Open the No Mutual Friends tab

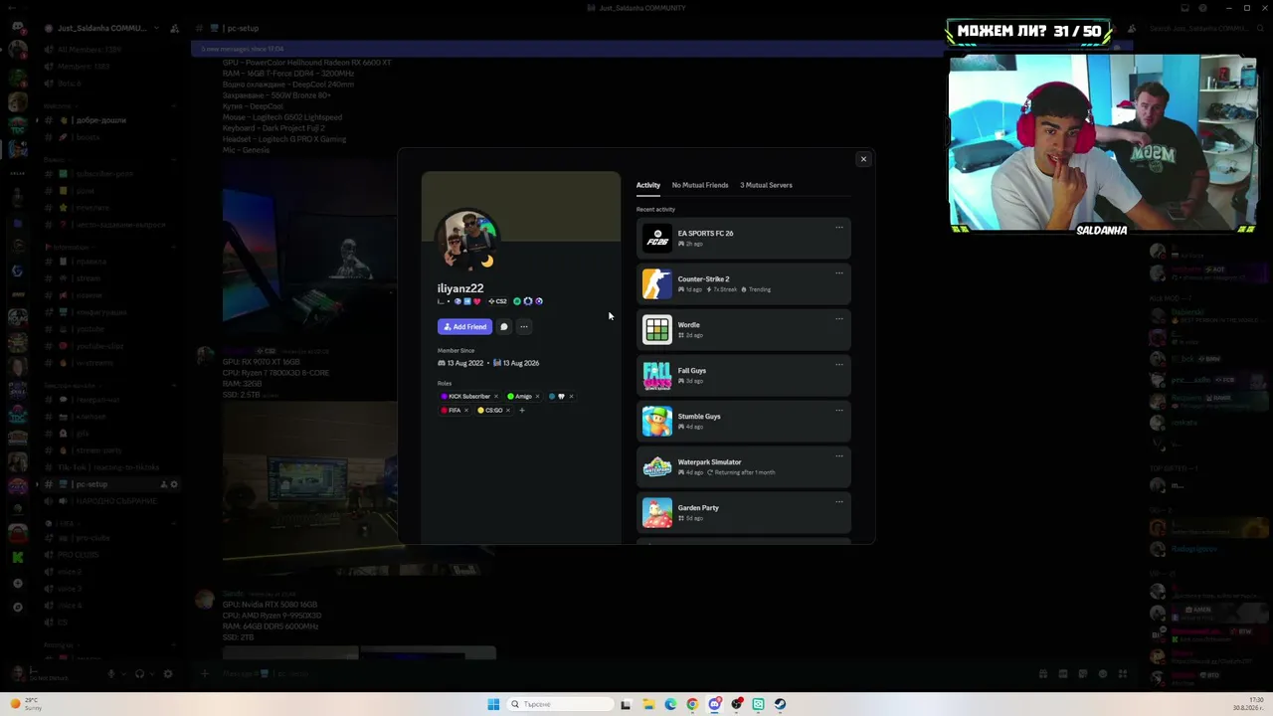[x=700, y=185]
